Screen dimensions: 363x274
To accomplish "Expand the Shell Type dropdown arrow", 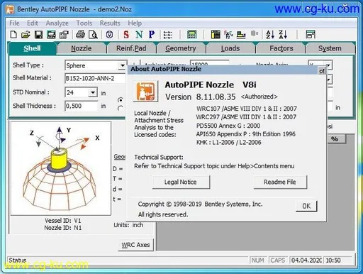I will click(122, 65).
